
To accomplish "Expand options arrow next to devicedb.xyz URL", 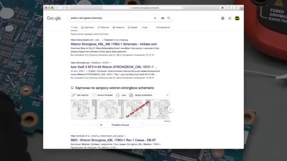I will [110, 63].
